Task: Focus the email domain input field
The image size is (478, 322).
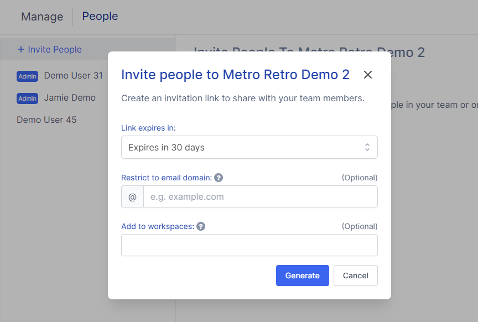Action: pos(261,196)
